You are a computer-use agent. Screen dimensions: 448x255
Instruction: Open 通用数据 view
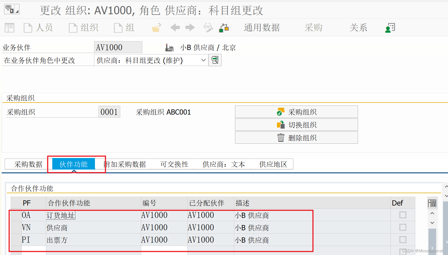tap(262, 28)
